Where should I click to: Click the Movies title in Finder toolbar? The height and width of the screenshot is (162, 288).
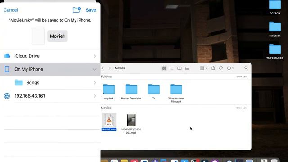tap(120, 68)
